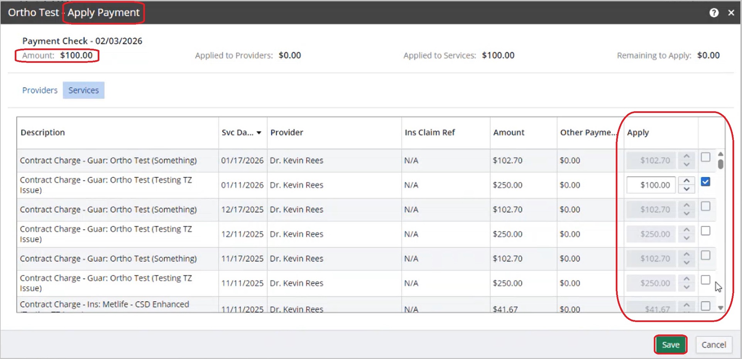Screen dimensions: 742x359
Task: Click down arrow on 12/17/2025 apply amount
Action: pos(686,214)
